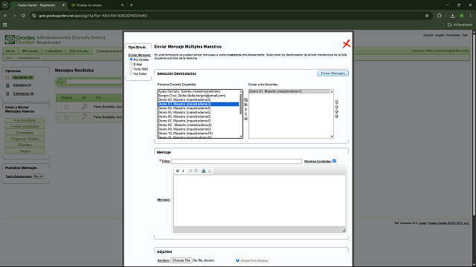Screen dimensions: 476x267
Task: Check Eliminar box for first received message
Action: 66,107
